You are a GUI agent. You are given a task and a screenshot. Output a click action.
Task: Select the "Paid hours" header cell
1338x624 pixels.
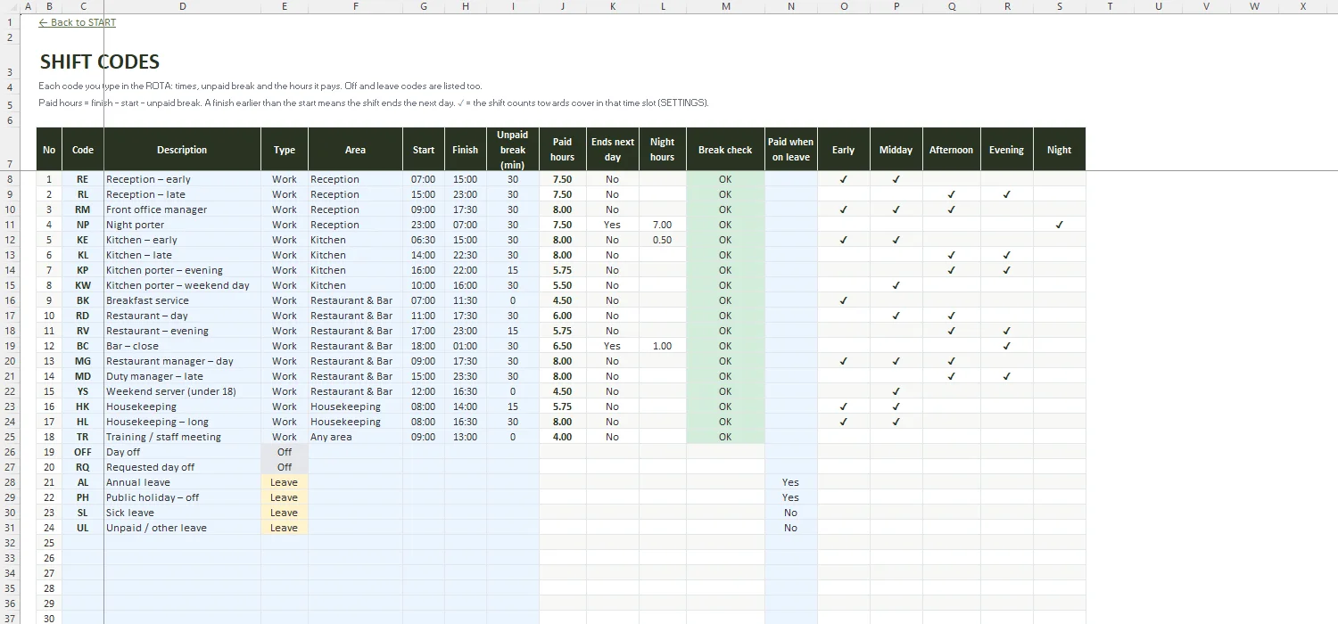click(x=563, y=149)
